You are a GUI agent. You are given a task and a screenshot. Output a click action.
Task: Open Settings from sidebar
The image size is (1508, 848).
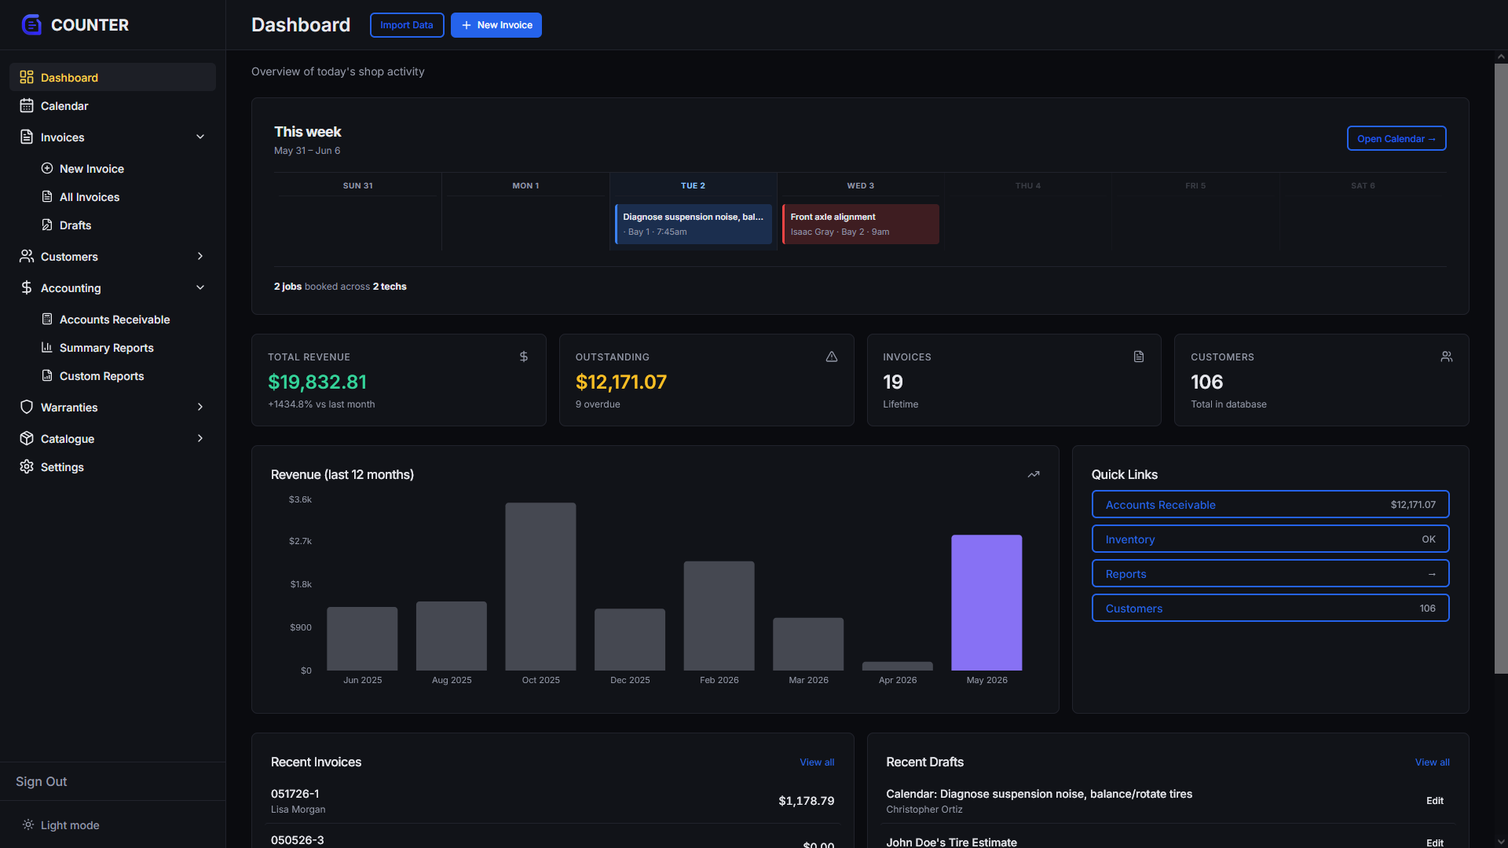click(x=112, y=466)
